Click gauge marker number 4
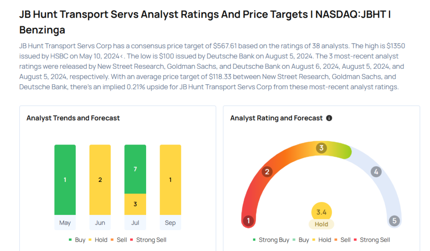 tap(376, 172)
